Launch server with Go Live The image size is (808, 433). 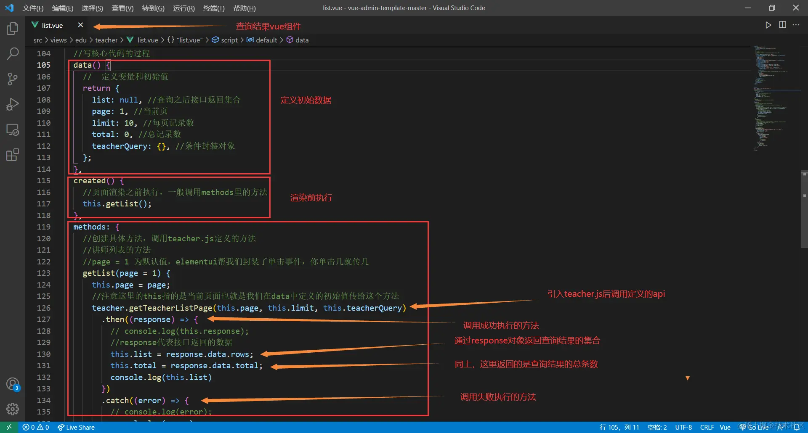[755, 427]
